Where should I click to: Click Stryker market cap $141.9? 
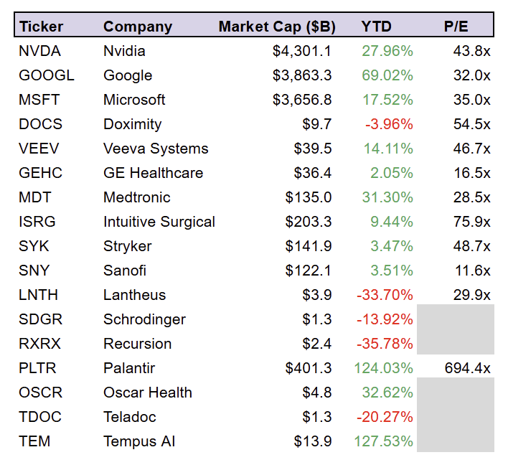pos(309,246)
